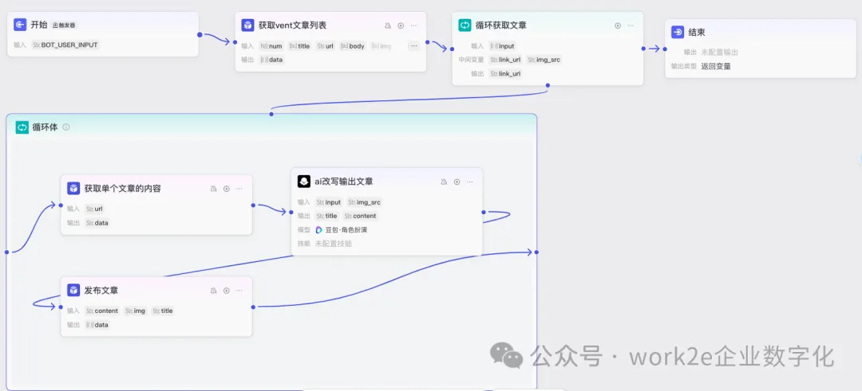Click the loop icon of 循环获取文章

click(x=465, y=25)
